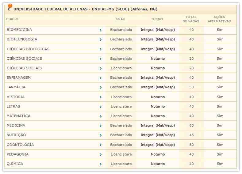Expand the arrow next to BIOMEDICINA
This screenshot has width=242, height=174.
(101, 30)
